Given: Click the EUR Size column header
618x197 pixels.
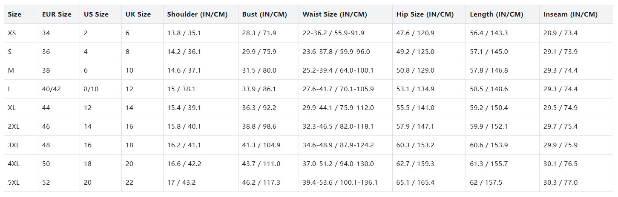Looking at the screenshot, I should pos(57,14).
